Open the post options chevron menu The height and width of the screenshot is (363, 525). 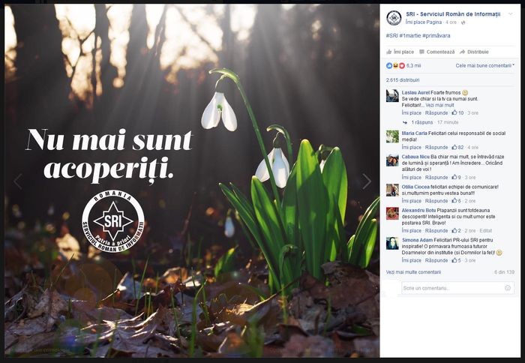[x=511, y=14]
